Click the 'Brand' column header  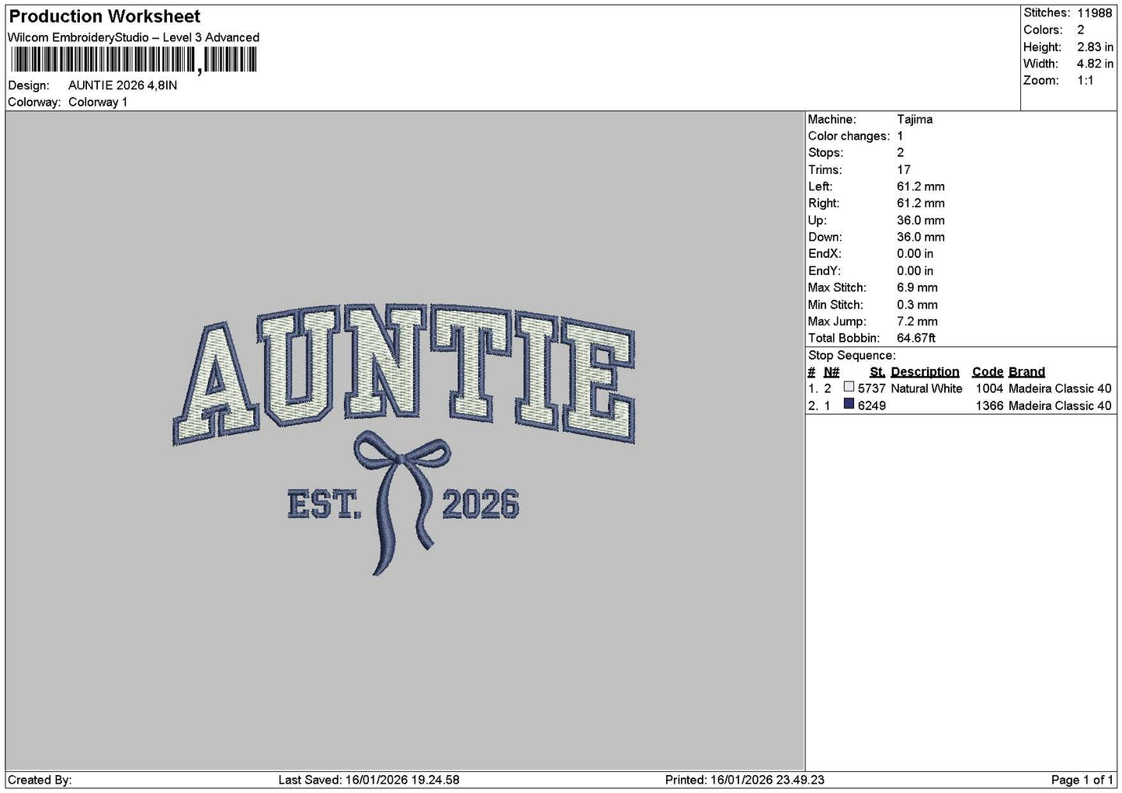click(x=1026, y=372)
